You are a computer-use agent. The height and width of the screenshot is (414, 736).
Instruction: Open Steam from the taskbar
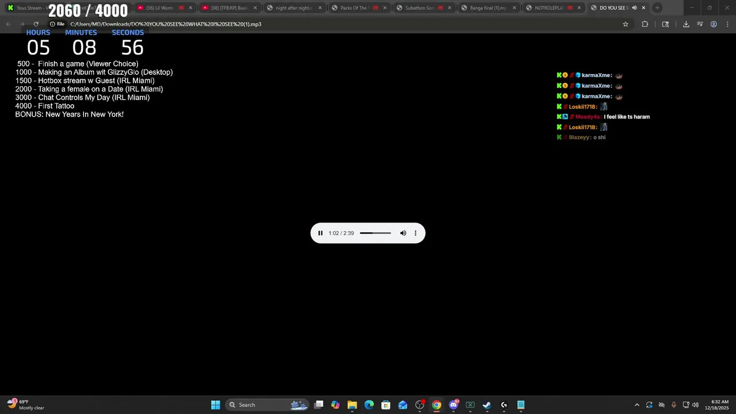487,405
